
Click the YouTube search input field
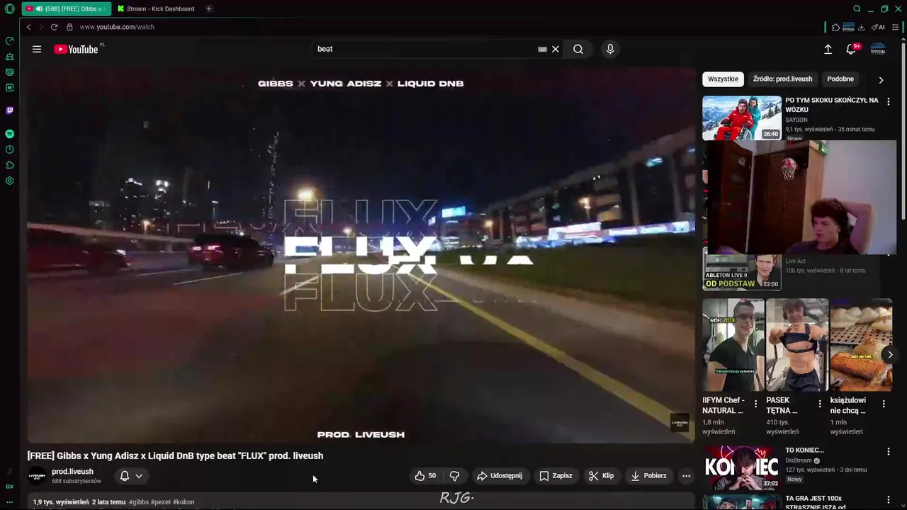point(425,49)
